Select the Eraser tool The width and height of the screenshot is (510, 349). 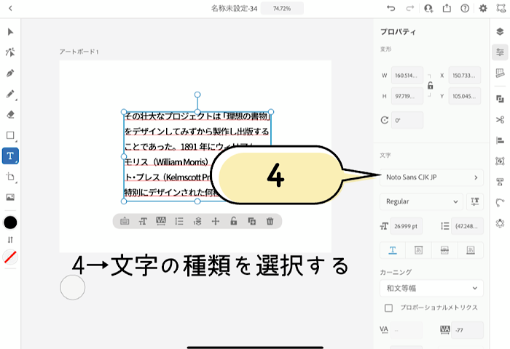[x=10, y=115]
